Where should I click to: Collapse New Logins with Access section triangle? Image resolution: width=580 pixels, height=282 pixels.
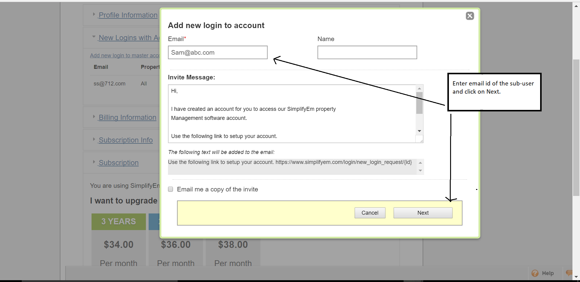point(94,37)
